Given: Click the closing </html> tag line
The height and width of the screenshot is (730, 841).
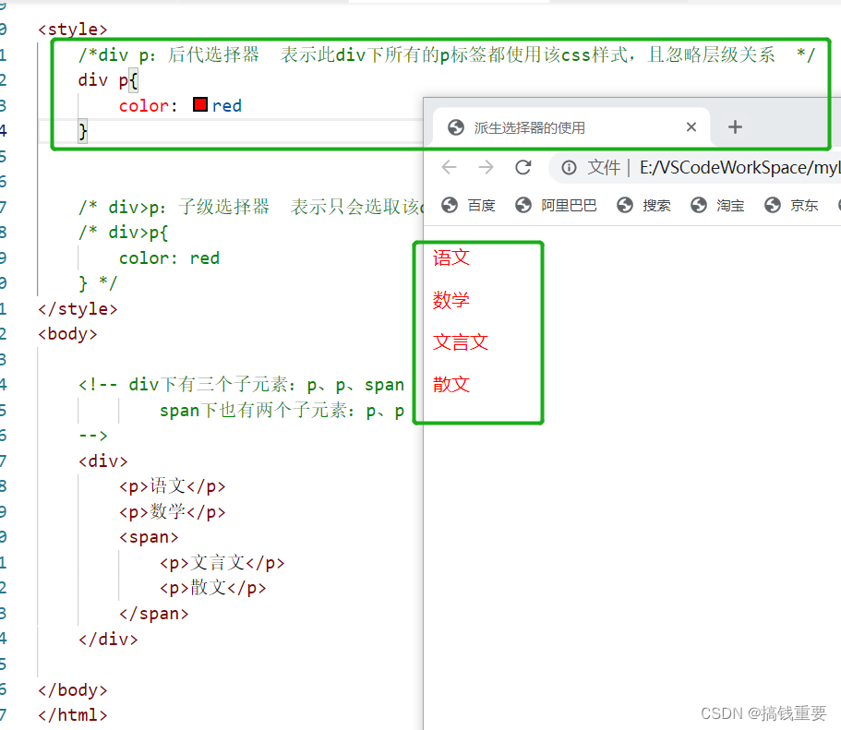Looking at the screenshot, I should click(x=72, y=715).
